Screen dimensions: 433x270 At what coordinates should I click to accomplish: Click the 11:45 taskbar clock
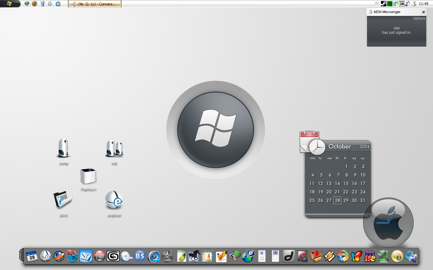point(424,4)
